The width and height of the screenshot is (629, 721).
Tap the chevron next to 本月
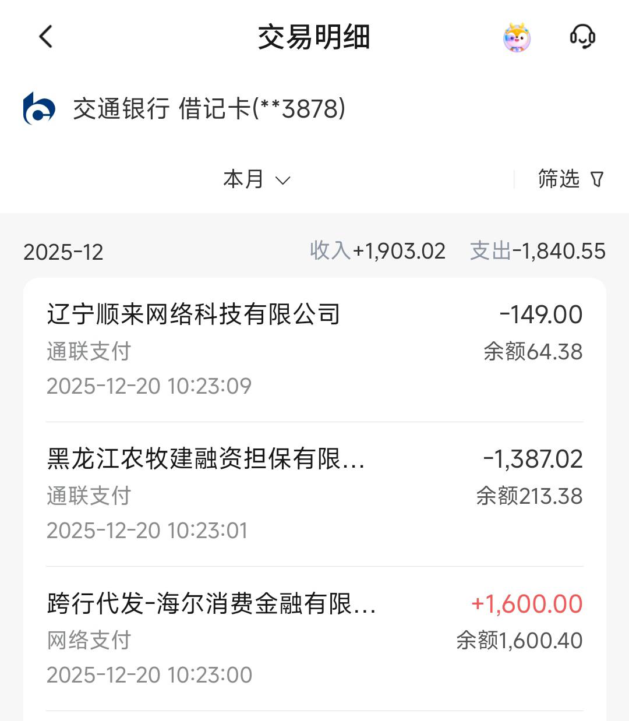pyautogui.click(x=283, y=181)
